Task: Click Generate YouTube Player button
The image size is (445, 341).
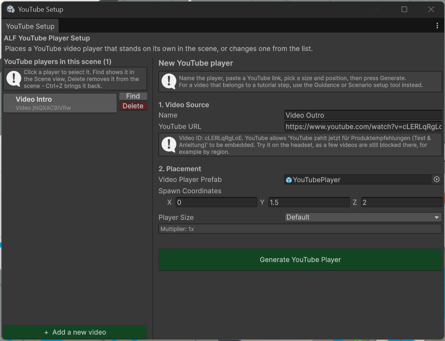Action: pyautogui.click(x=300, y=260)
